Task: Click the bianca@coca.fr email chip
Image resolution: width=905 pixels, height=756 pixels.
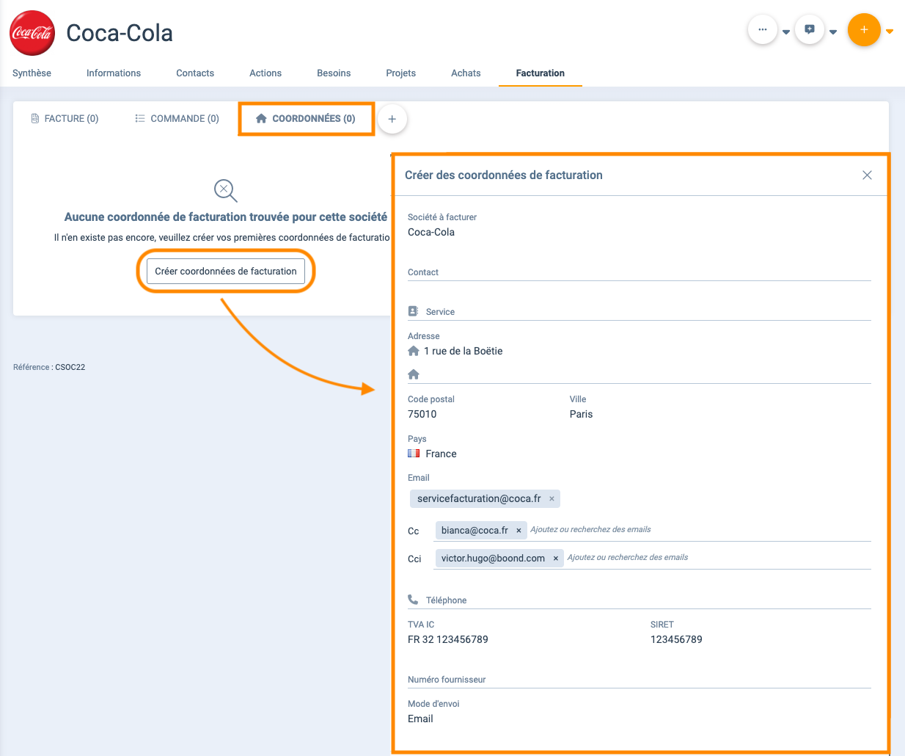Action: point(481,531)
